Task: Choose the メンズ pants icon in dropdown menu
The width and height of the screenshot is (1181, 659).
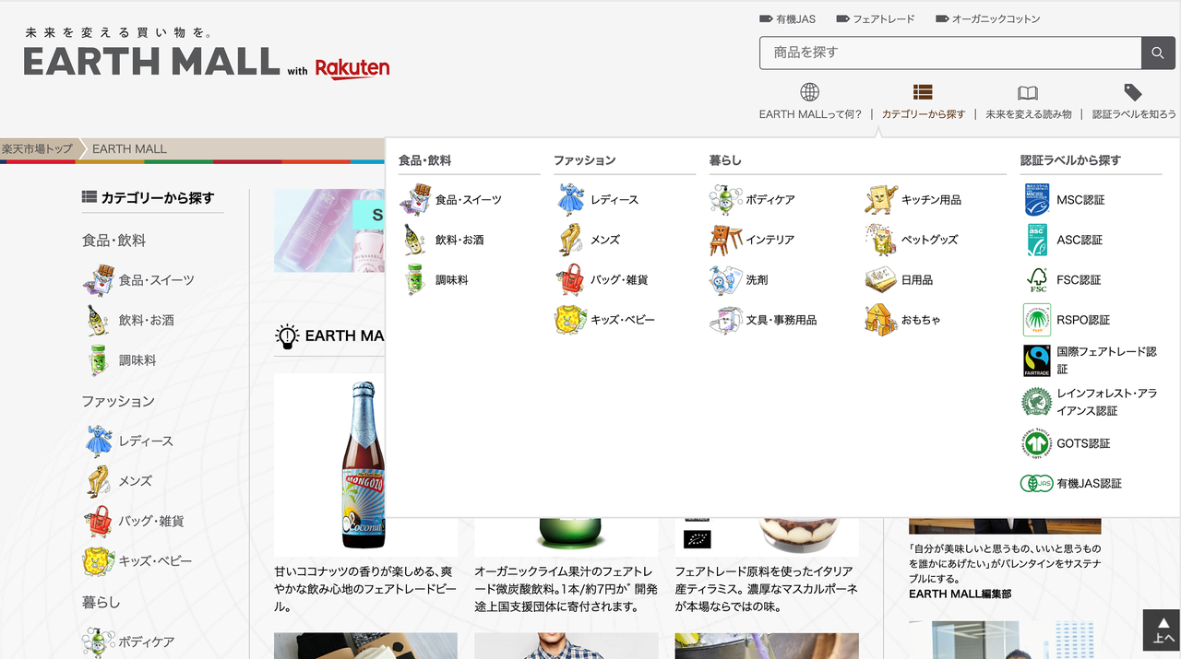Action: [570, 240]
